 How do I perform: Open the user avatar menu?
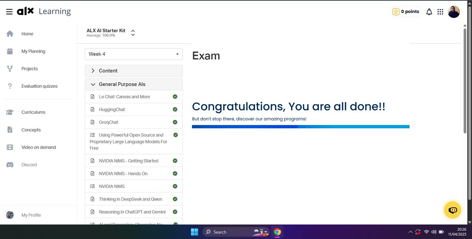tap(454, 12)
